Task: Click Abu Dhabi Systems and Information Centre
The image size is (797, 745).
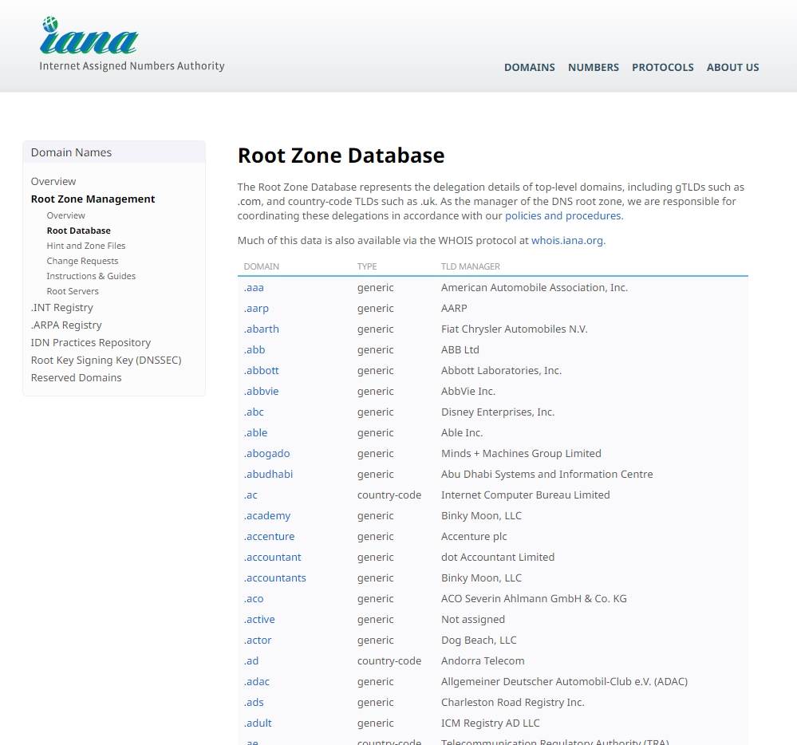Action: tap(547, 475)
